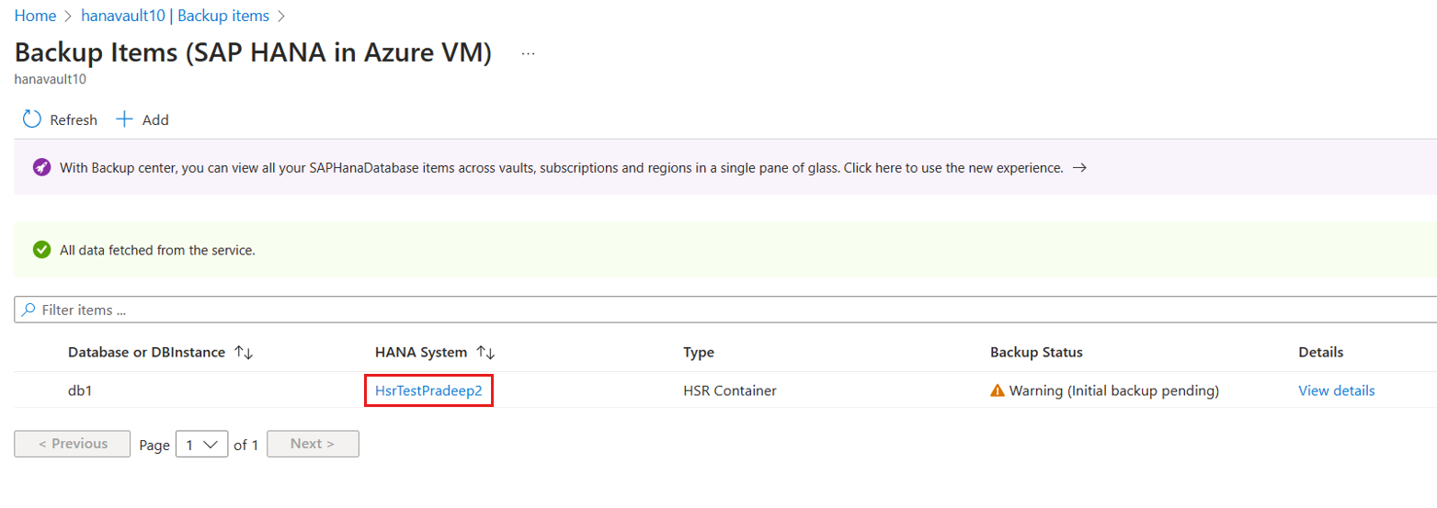Click the Refresh circular arrow icon

click(x=32, y=119)
